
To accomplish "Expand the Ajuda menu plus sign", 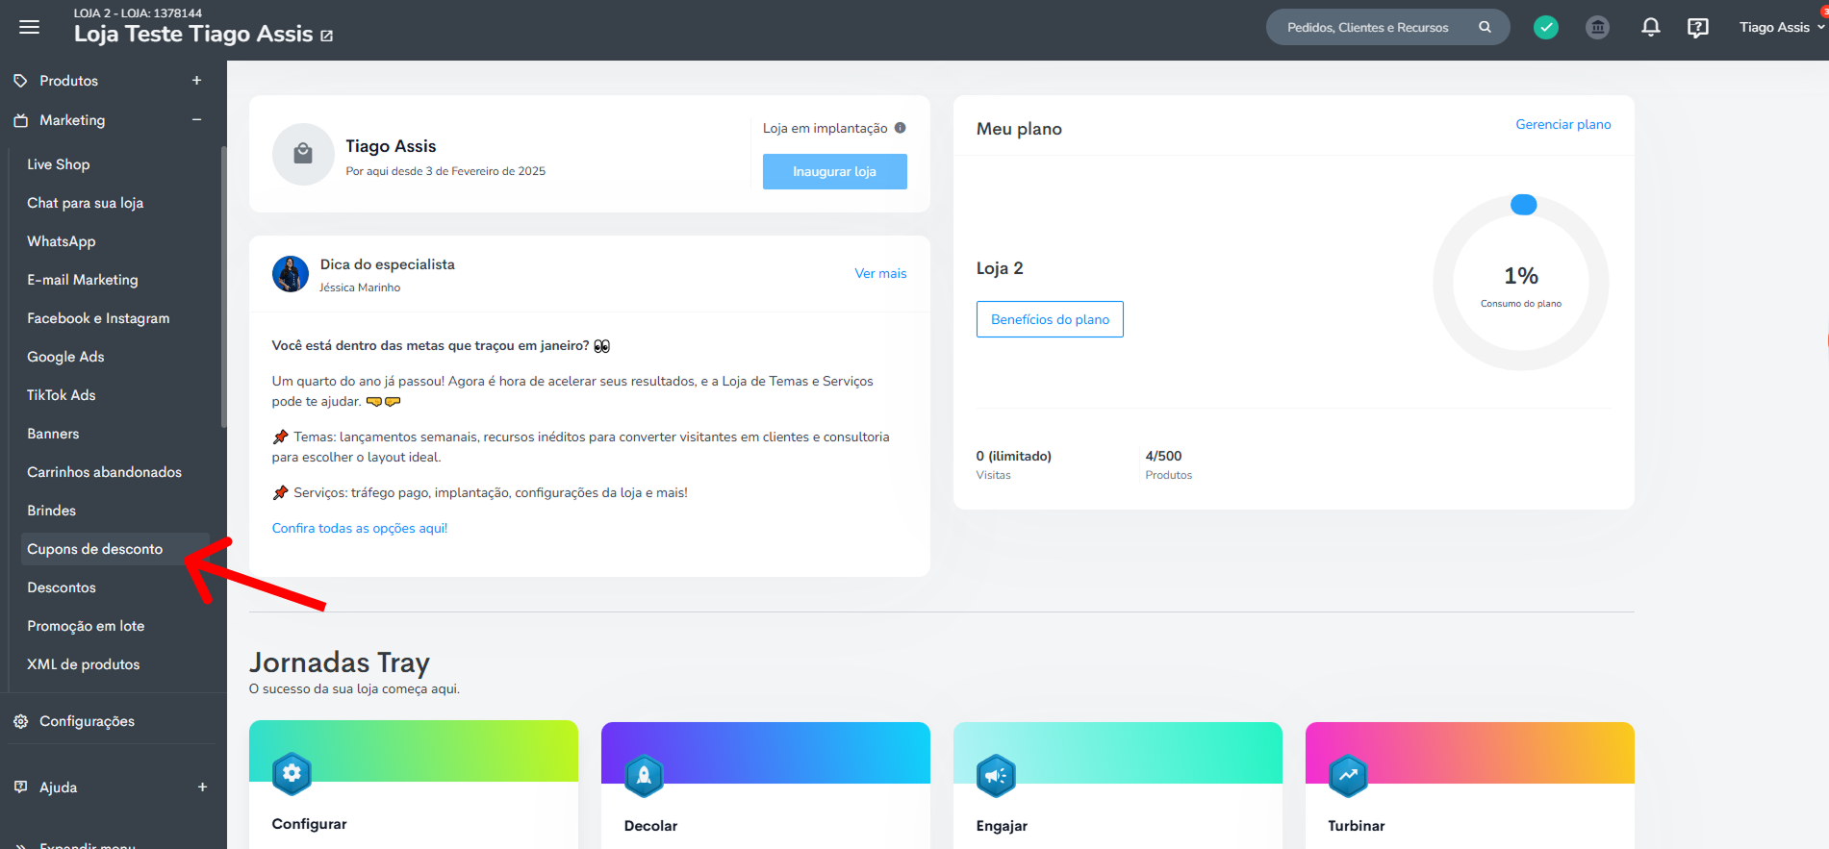I will point(202,787).
